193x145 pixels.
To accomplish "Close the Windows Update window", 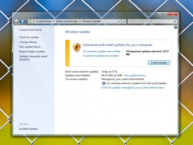I will [173, 14].
